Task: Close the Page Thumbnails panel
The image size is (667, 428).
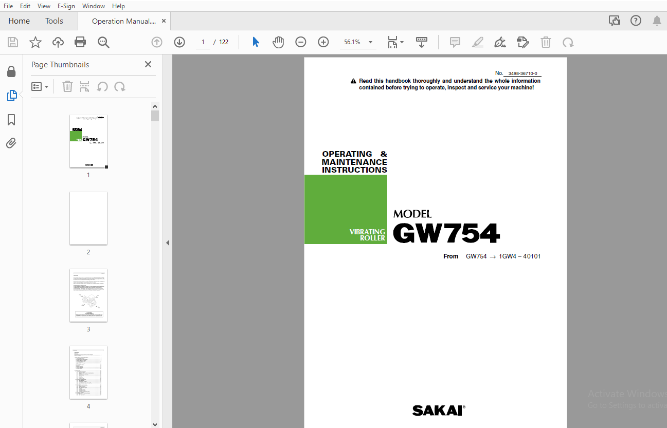Action: 148,64
